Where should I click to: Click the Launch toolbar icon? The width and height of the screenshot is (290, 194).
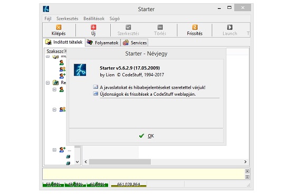(x=230, y=27)
